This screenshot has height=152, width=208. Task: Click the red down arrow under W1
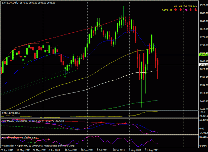pyautogui.click(x=191, y=10)
